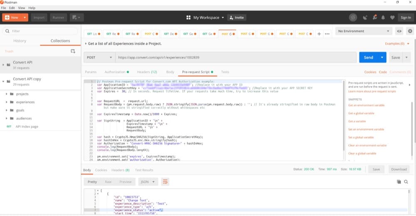Open tab options ellipsis menu
Image resolution: width=416 pixels, height=216 pixels.
click(327, 34)
